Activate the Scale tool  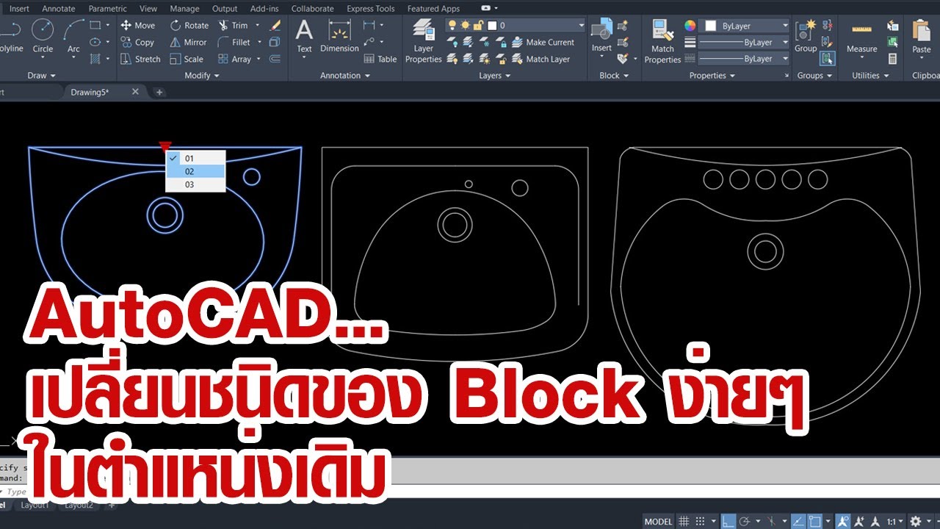pyautogui.click(x=187, y=59)
